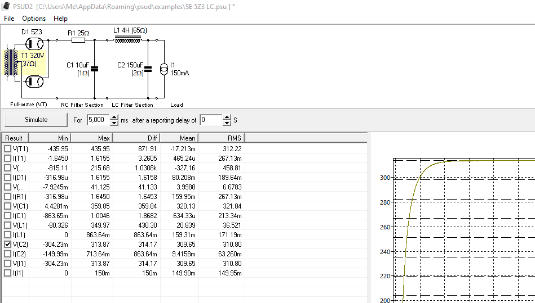Click the 300 label on graph Y axis

pos(385,178)
